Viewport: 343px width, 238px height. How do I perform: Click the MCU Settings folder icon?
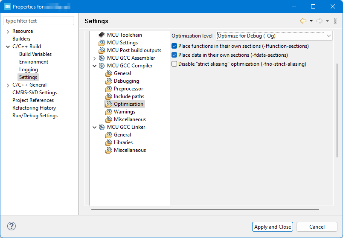click(102, 43)
